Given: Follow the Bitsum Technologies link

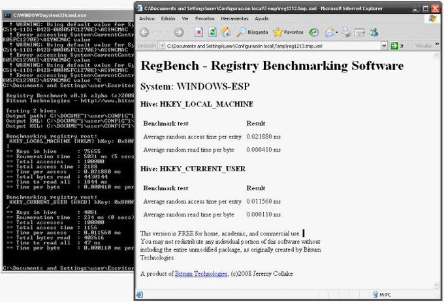Looking at the screenshot, I should pyautogui.click(x=201, y=274).
